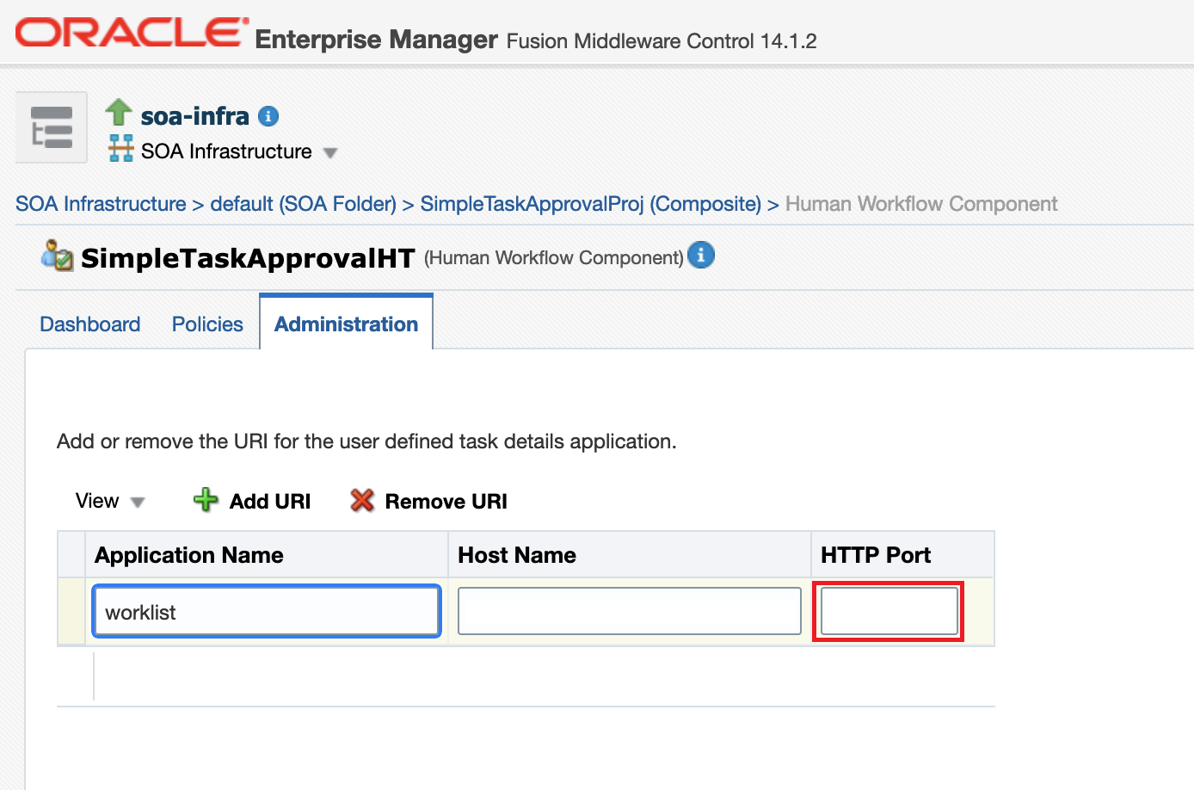Click the Host Name column header
1194x790 pixels.
point(629,555)
